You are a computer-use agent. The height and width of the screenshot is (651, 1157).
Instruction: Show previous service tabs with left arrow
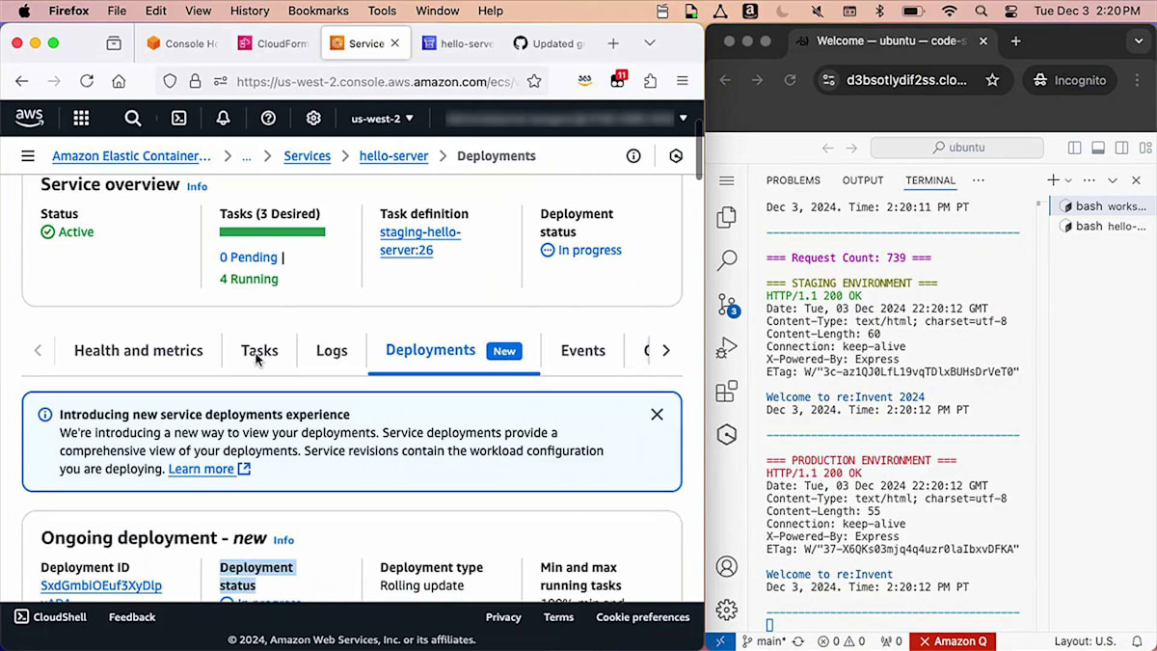pos(38,350)
